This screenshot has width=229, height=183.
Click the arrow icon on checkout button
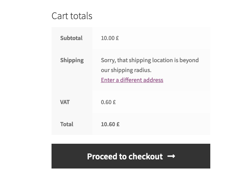coord(171,156)
